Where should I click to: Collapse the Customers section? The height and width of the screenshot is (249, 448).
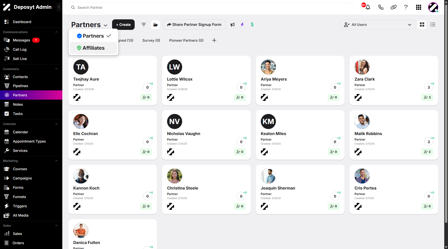57,69
